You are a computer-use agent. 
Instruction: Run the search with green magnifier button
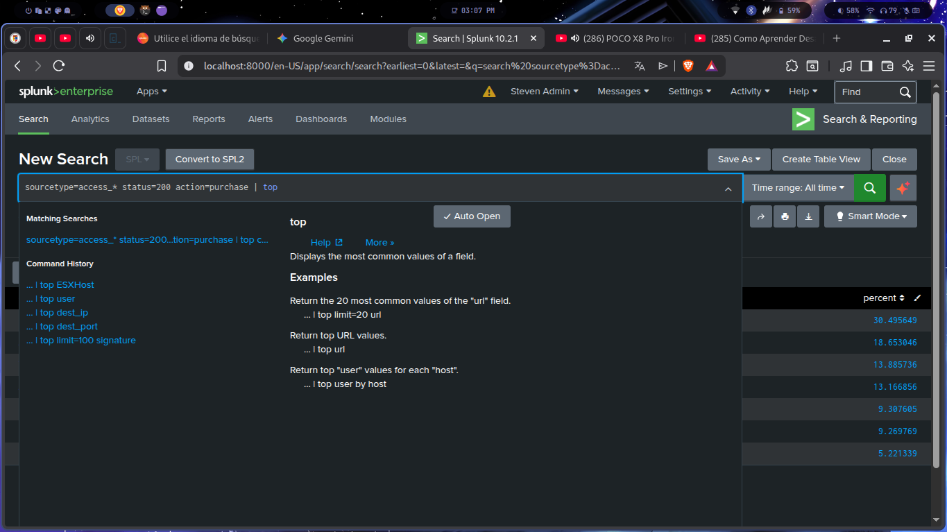point(869,188)
